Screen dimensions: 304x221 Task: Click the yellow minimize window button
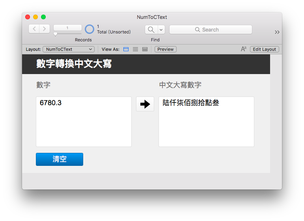coord(35,17)
